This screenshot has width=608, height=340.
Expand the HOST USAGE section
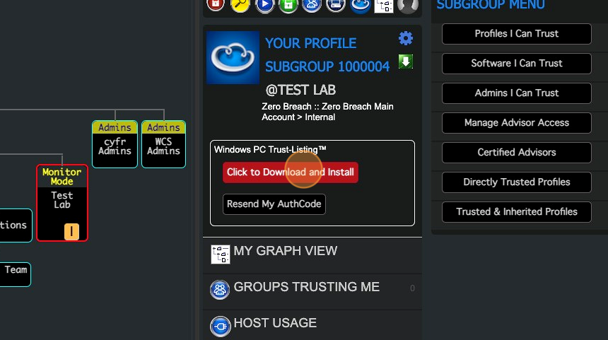tap(275, 324)
